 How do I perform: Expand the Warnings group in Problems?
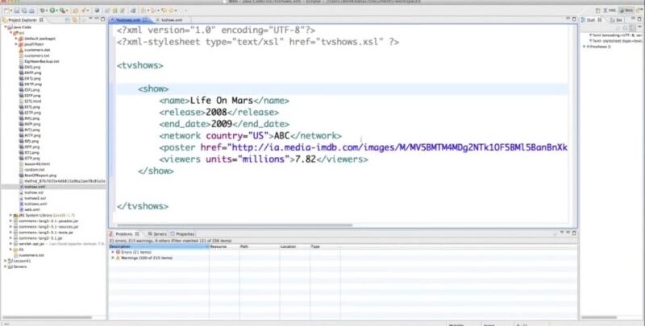click(x=113, y=258)
